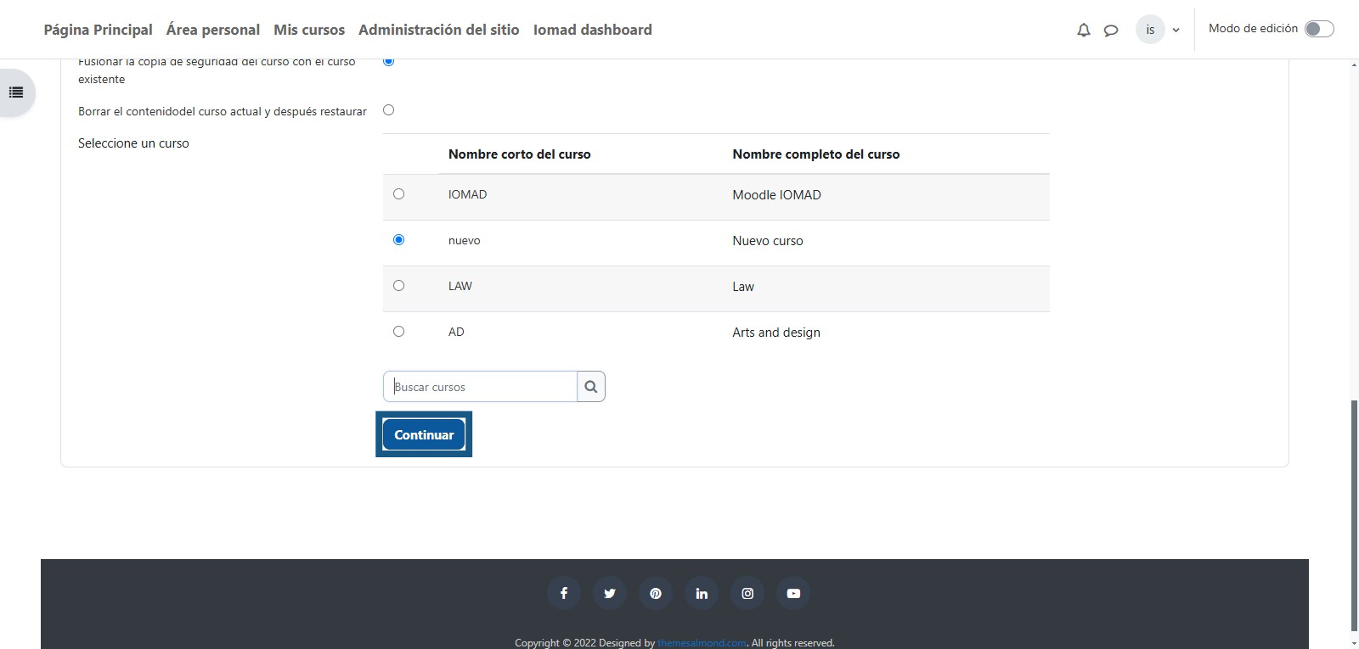This screenshot has height=649, width=1359.
Task: Choose the LAW course radio button
Action: coord(398,286)
